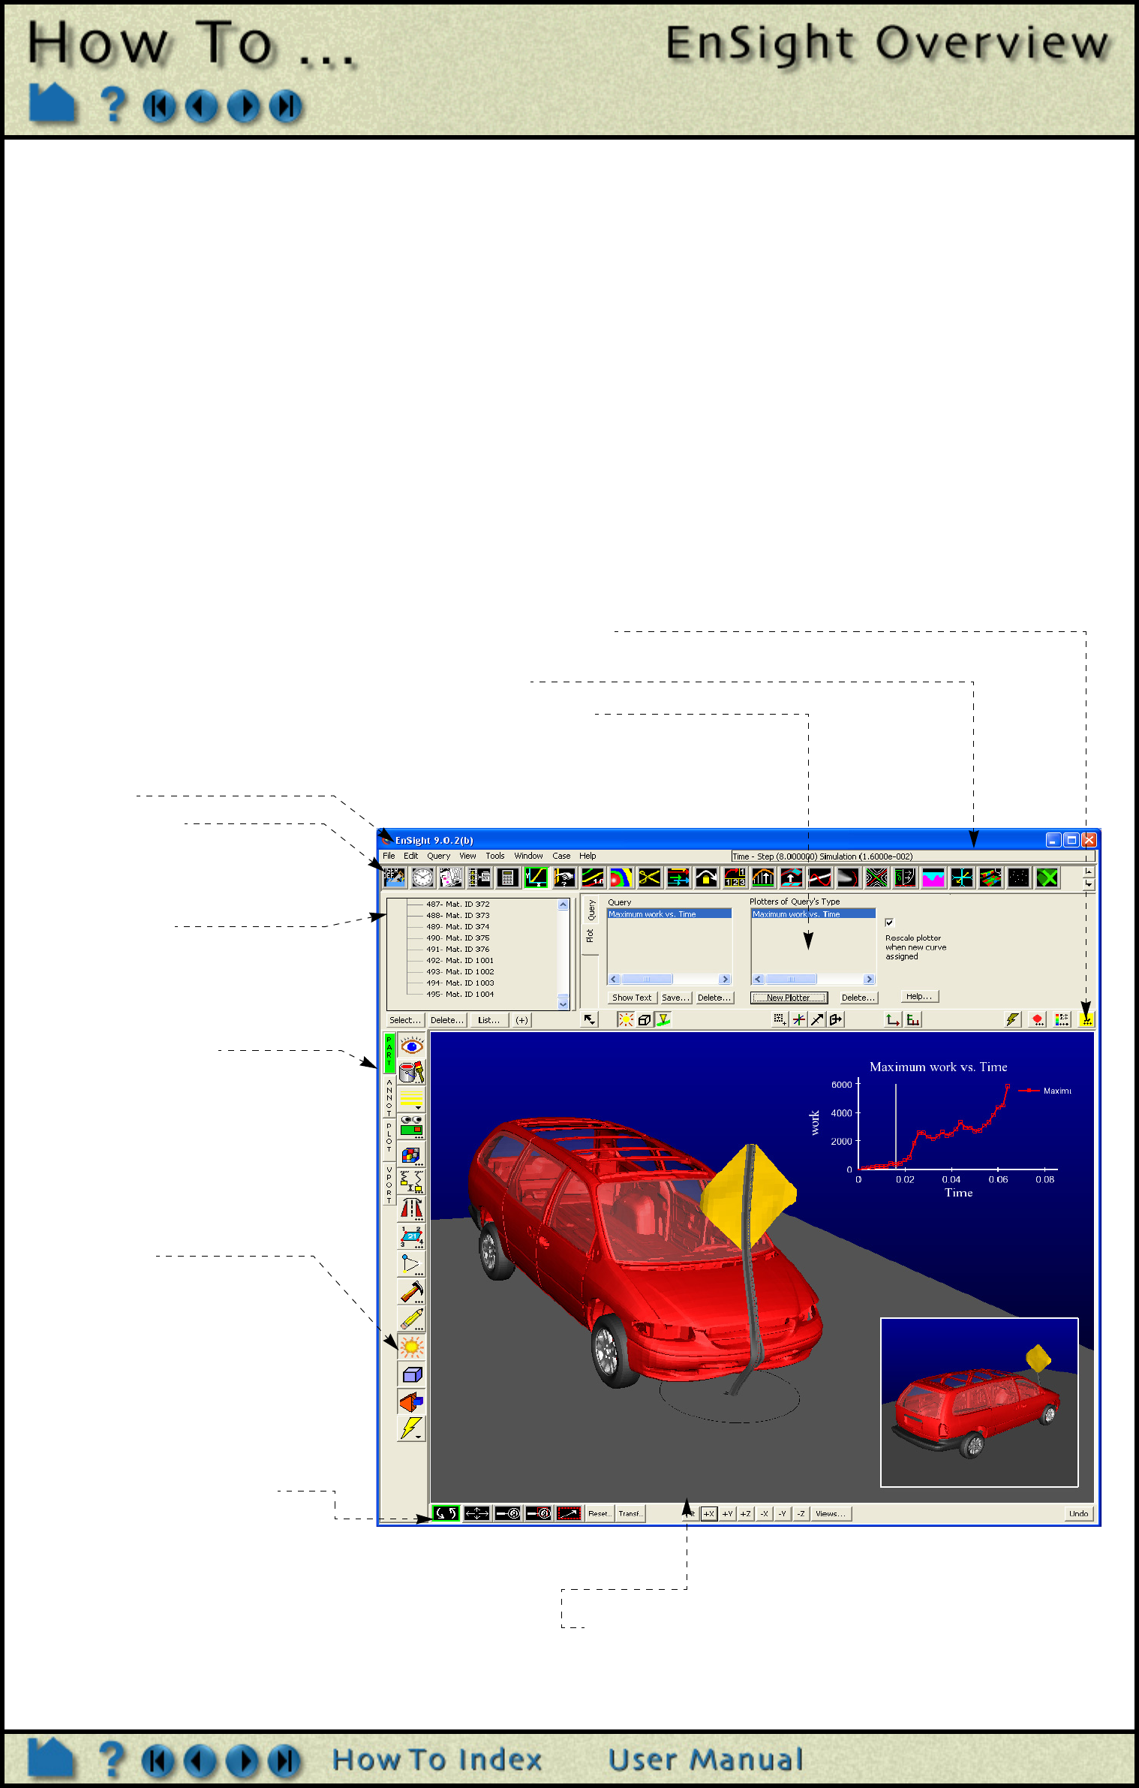Select Maximum work vs. Time in Query list
The height and width of the screenshot is (1788, 1139).
(x=669, y=914)
